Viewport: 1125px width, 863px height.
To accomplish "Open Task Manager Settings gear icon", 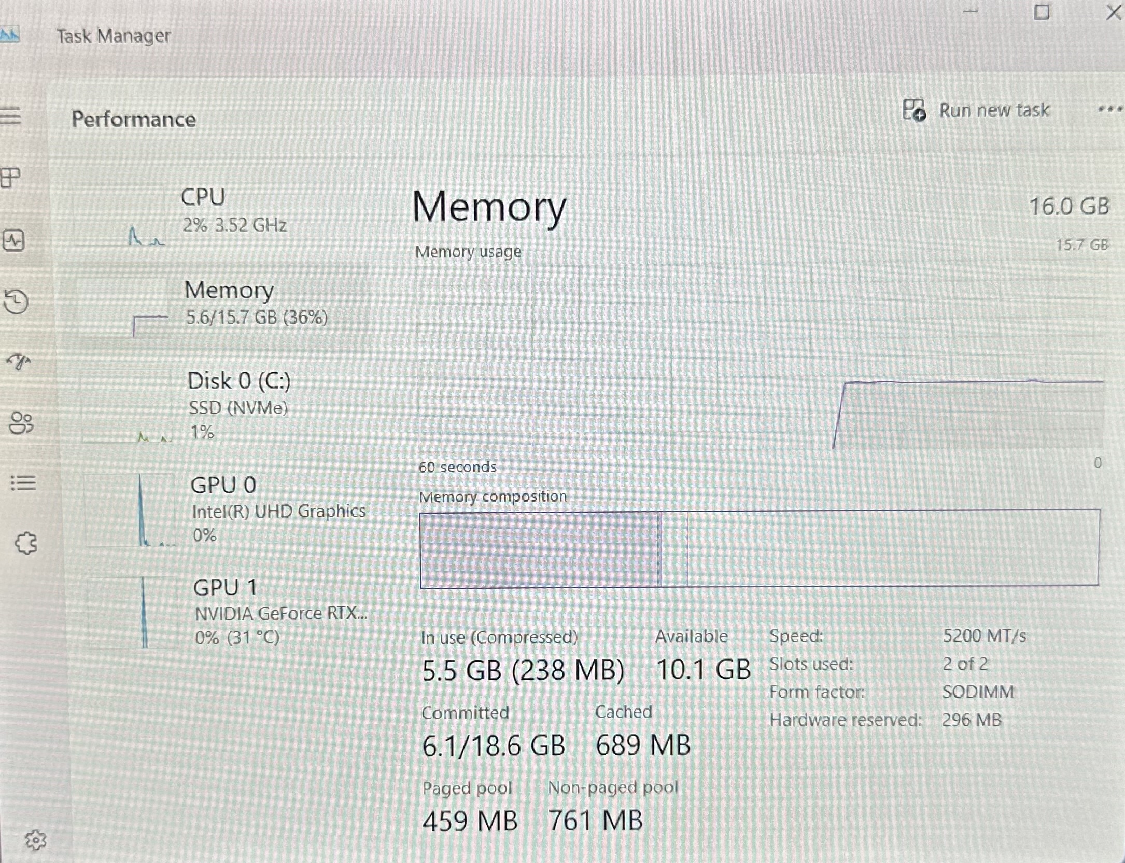I will click(36, 839).
